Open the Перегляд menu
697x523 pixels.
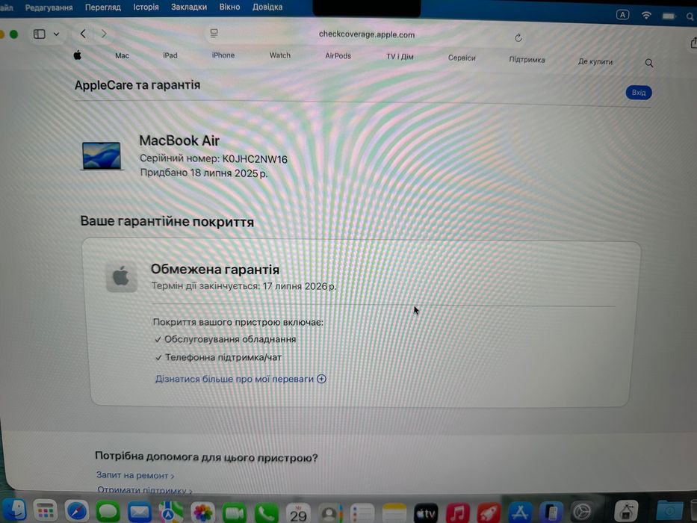click(102, 7)
